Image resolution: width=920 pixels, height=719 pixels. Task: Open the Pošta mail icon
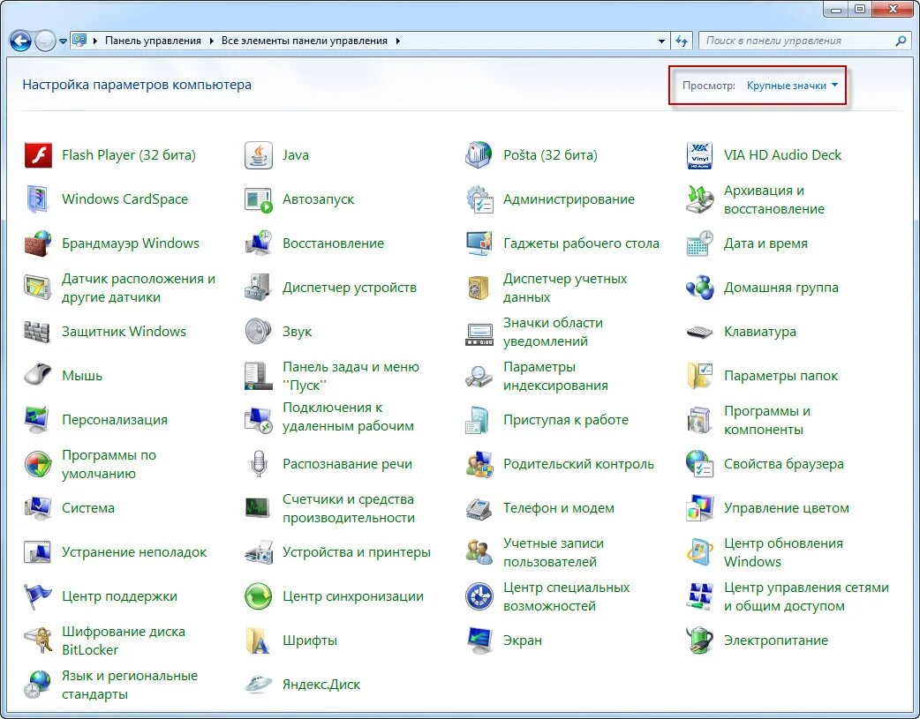(x=479, y=155)
